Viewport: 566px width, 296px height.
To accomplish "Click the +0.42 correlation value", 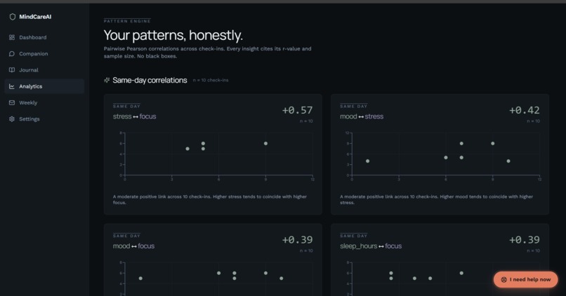I will (525, 110).
